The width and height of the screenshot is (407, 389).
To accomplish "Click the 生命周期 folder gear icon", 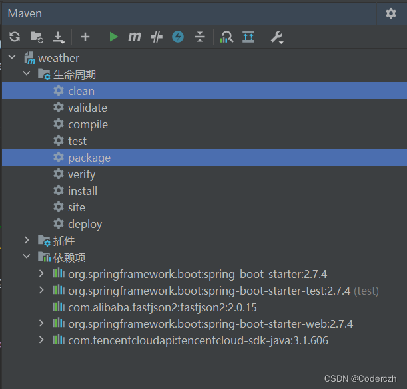I will [44, 74].
